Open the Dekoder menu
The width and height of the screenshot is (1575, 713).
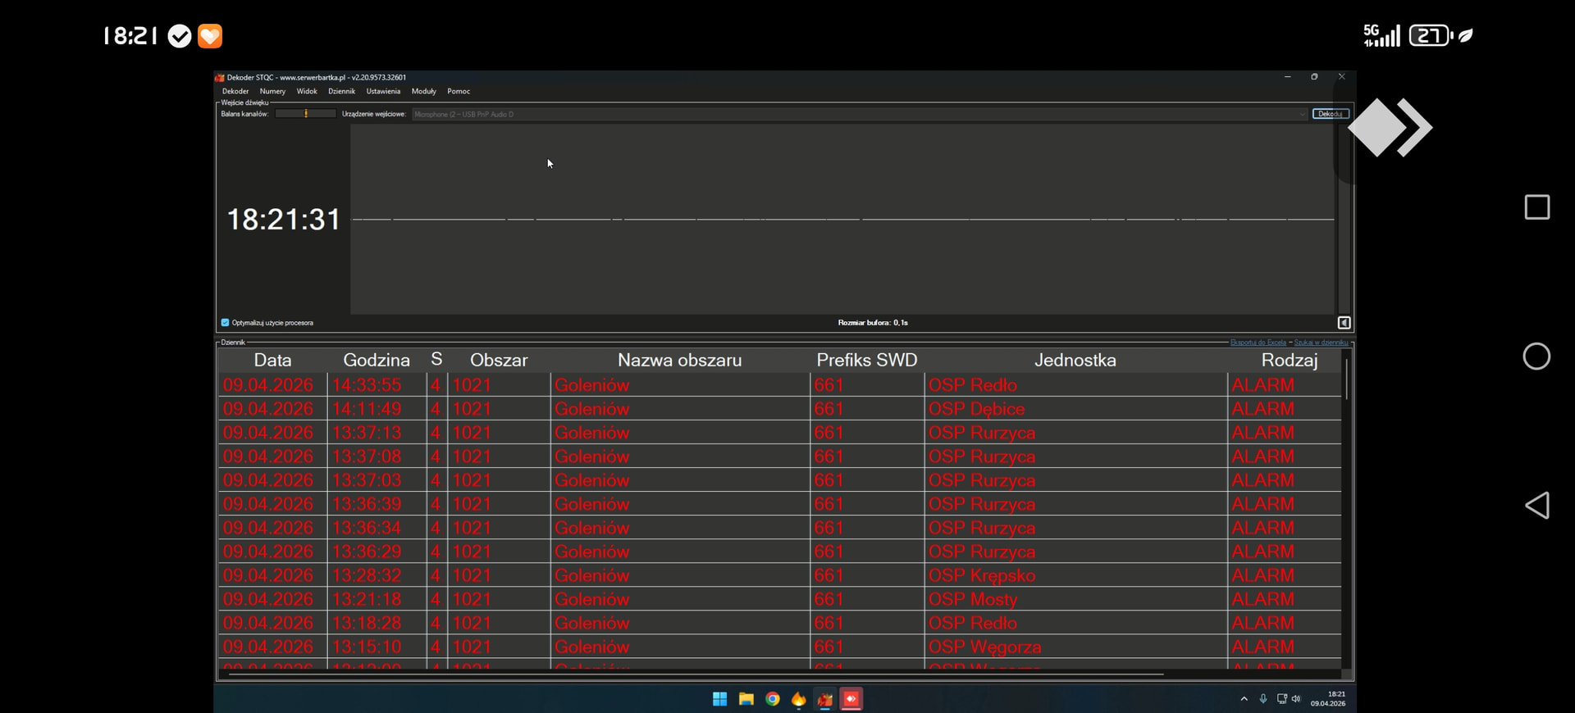coord(235,92)
